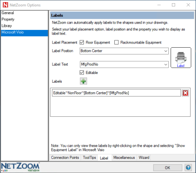Select Library in the left list
The height and width of the screenshot is (173, 196).
point(24,26)
